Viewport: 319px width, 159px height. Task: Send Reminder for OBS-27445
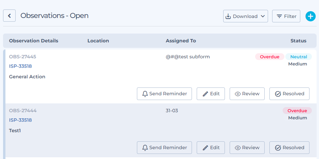point(164,94)
